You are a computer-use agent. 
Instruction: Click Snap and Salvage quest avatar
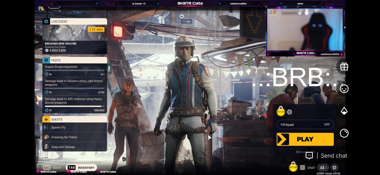(47, 147)
